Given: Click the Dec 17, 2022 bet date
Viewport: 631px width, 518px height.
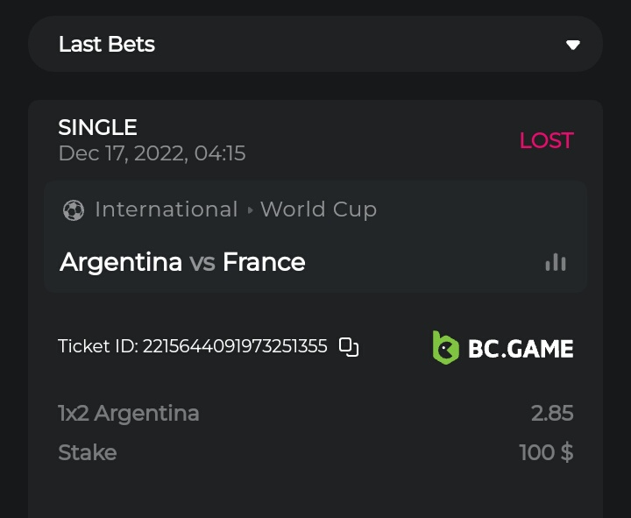Looking at the screenshot, I should 152,154.
